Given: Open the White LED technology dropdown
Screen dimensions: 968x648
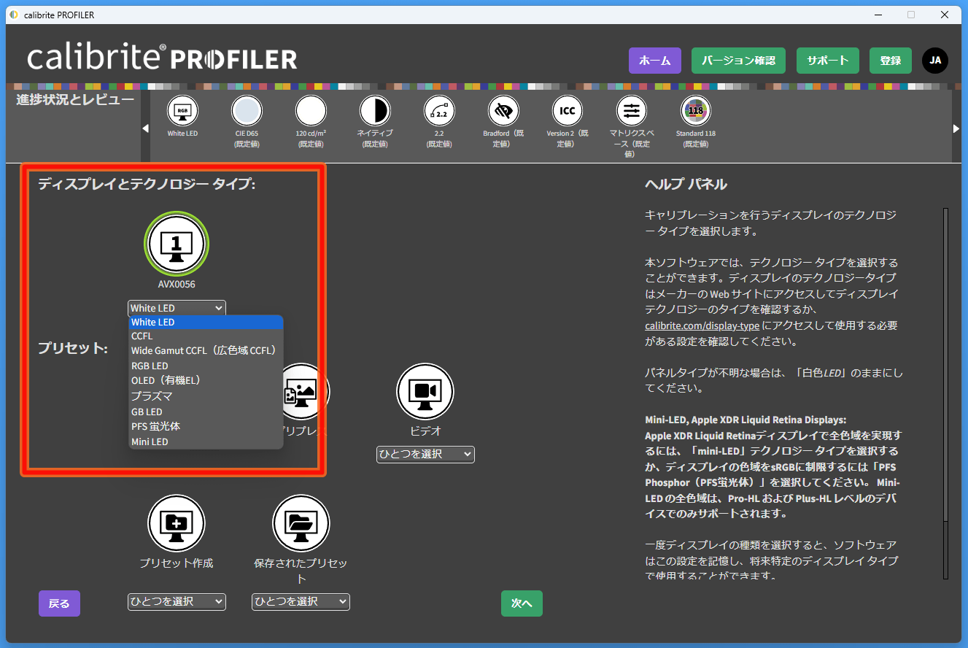Looking at the screenshot, I should pos(177,308).
